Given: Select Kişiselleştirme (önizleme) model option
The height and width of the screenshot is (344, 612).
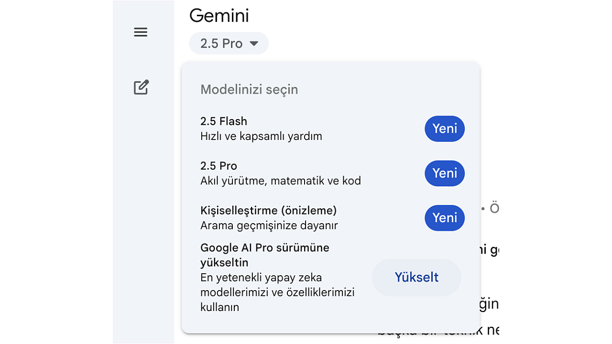Looking at the screenshot, I should [x=268, y=210].
